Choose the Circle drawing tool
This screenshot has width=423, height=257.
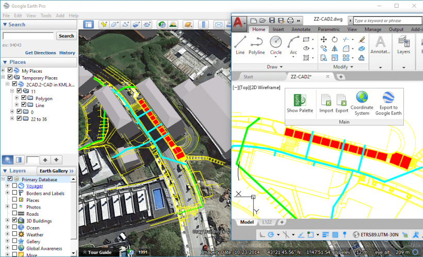[276, 44]
